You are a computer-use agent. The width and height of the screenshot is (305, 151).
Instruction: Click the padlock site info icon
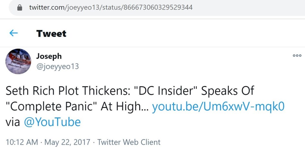click(x=20, y=8)
